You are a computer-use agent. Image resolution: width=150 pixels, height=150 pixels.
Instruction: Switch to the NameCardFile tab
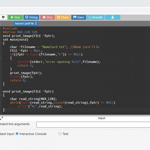coord(24,23)
